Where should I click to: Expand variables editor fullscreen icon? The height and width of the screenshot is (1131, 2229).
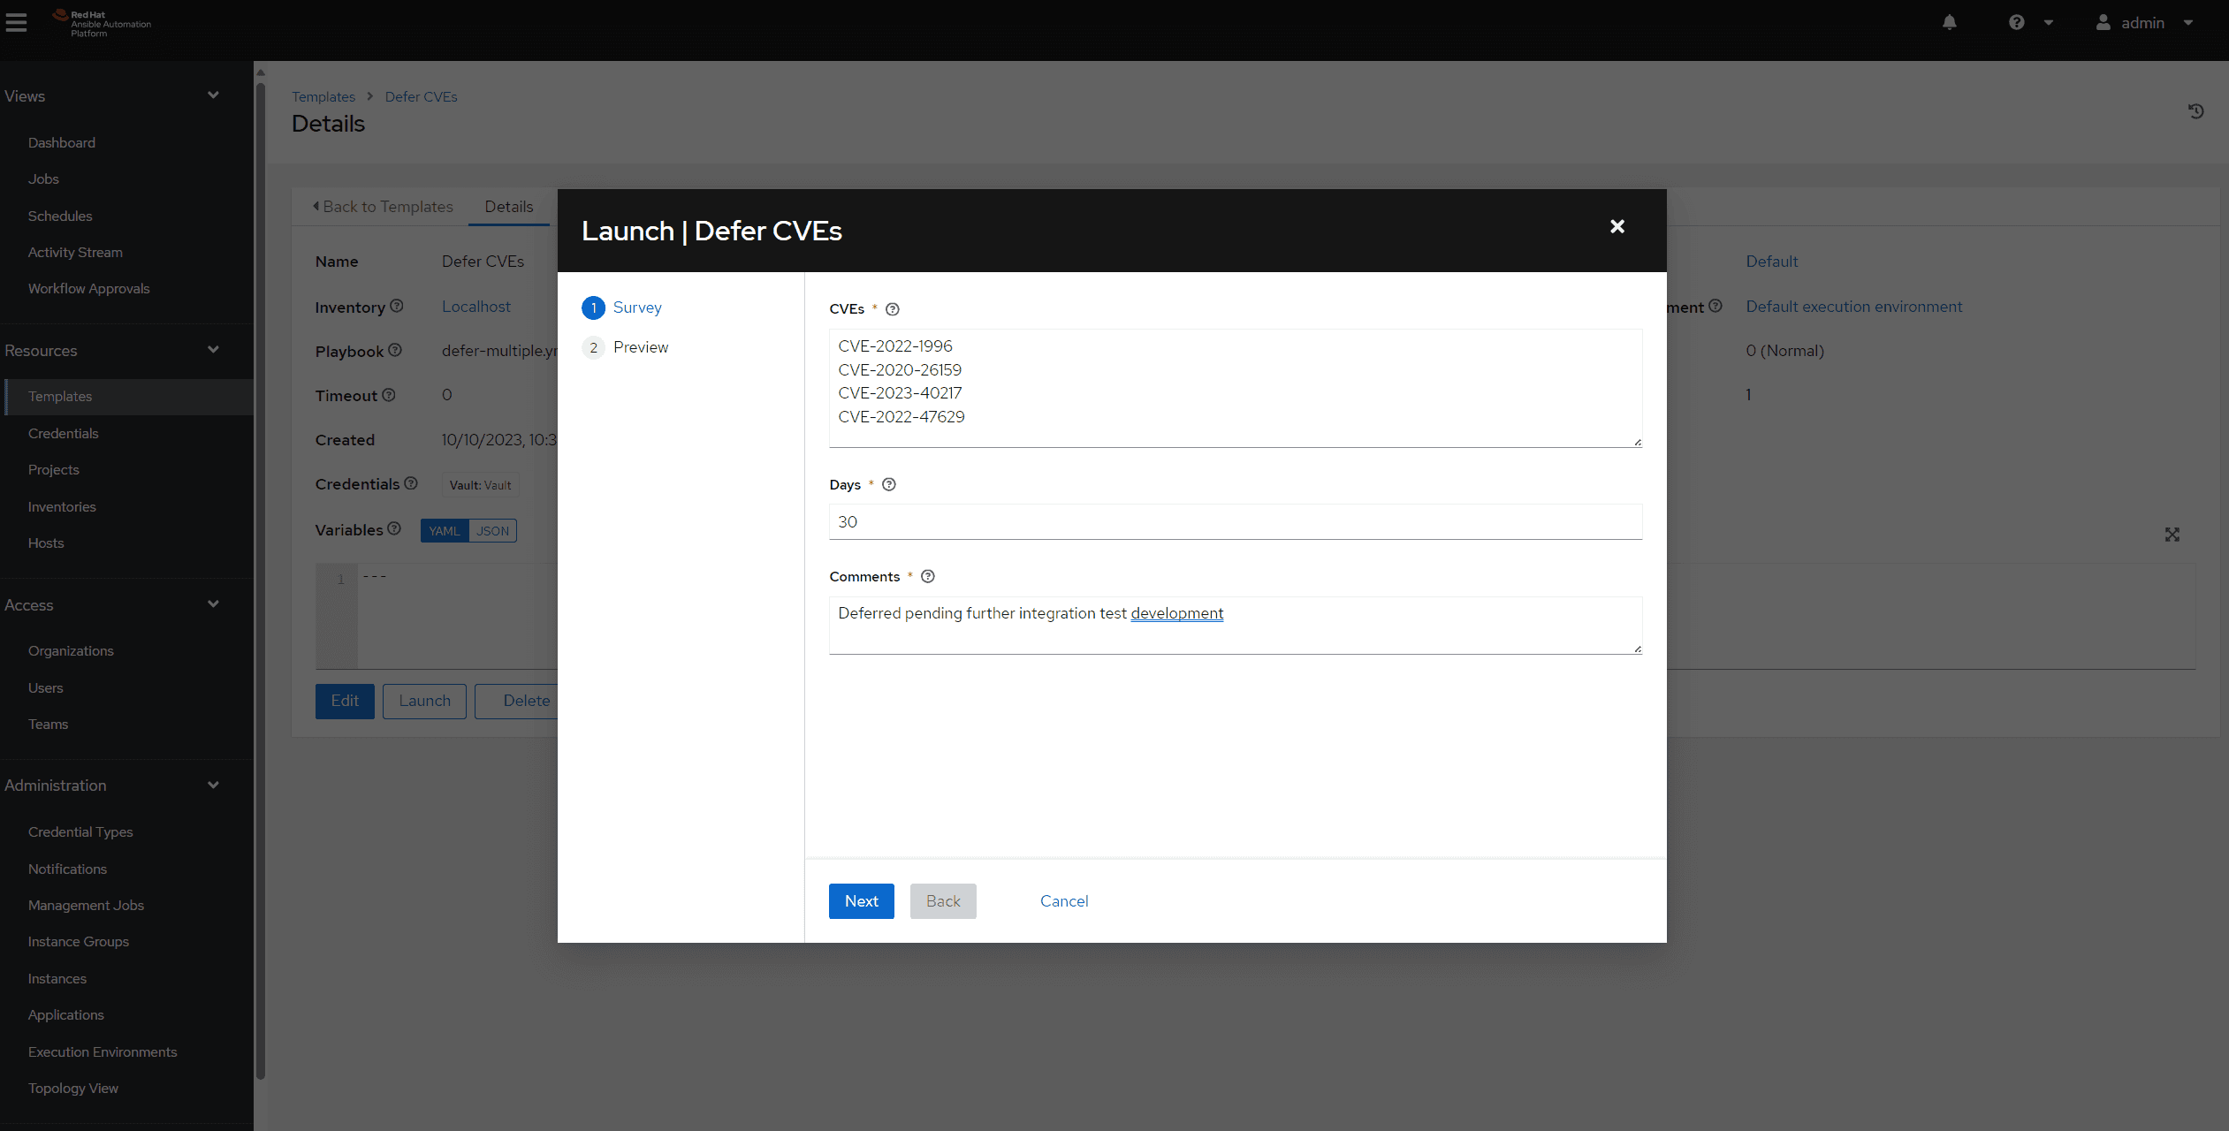2172,535
